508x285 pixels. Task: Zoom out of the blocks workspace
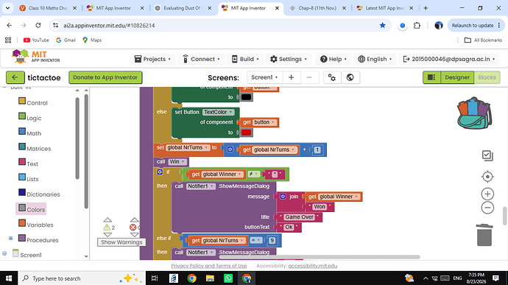tap(487, 208)
